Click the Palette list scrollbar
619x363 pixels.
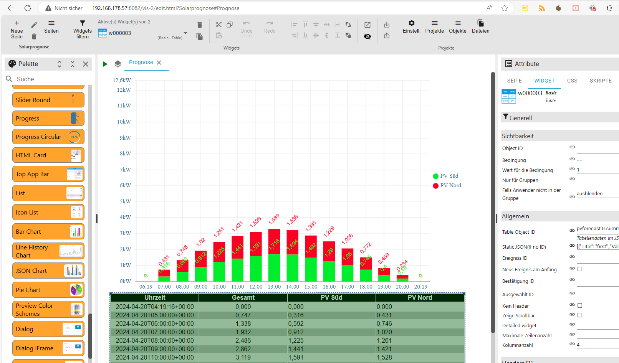[x=90, y=336]
